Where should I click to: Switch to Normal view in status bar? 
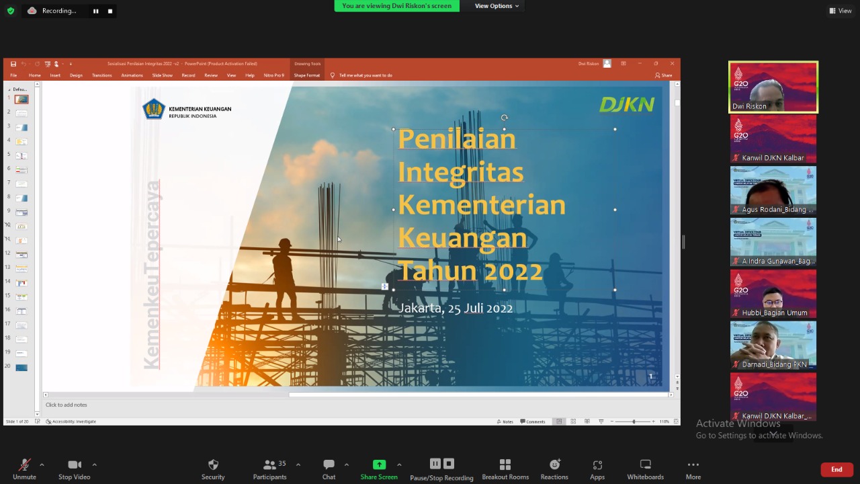559,421
